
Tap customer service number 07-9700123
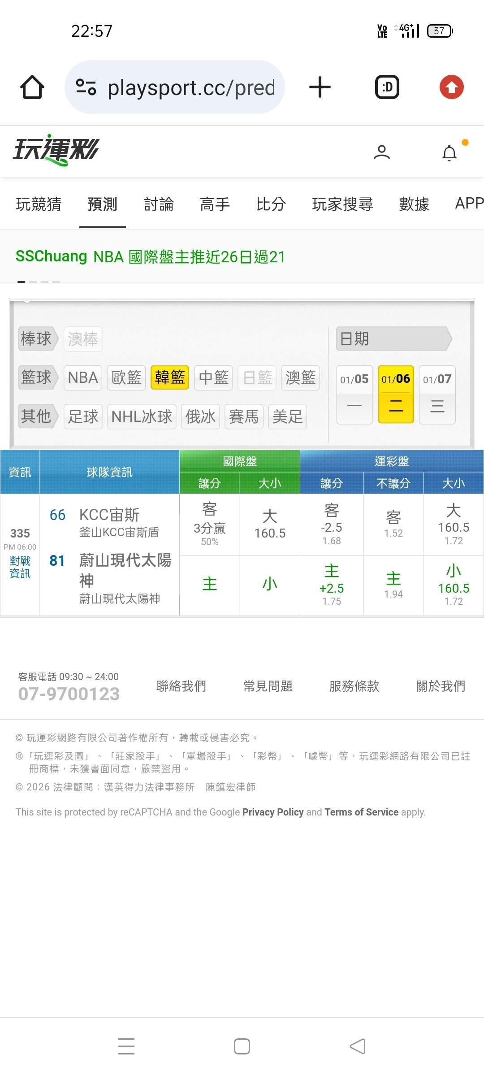coord(69,694)
